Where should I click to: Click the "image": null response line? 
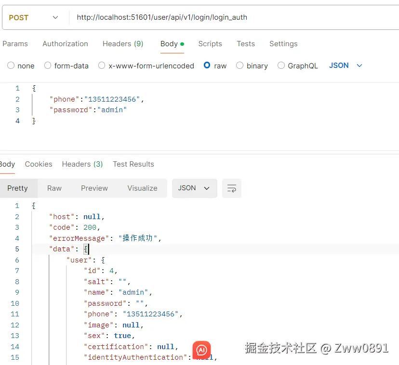(114, 325)
